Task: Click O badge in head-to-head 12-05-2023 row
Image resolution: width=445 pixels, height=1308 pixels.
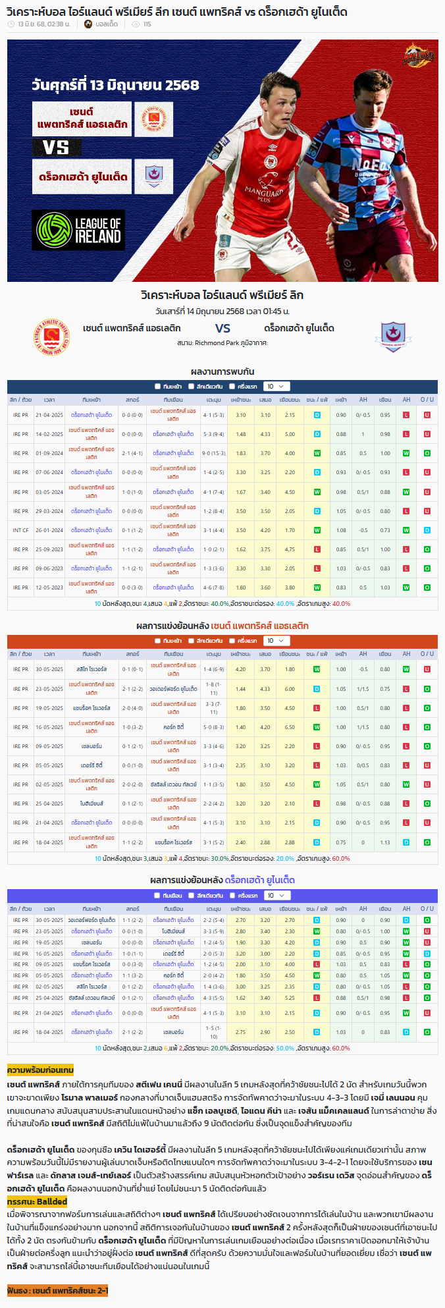Action: [427, 587]
